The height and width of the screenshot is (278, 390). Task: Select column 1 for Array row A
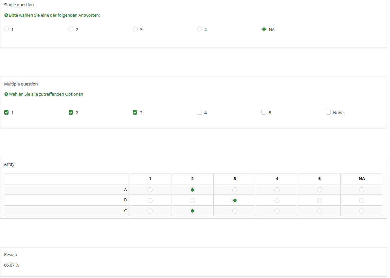click(x=150, y=190)
